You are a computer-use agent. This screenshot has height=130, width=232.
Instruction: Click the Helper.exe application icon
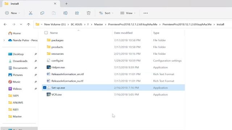pyautogui.click(x=49, y=68)
